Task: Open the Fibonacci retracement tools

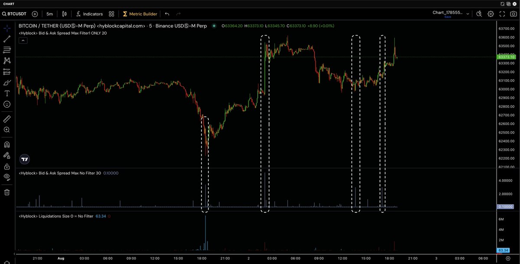Action: [x=7, y=50]
